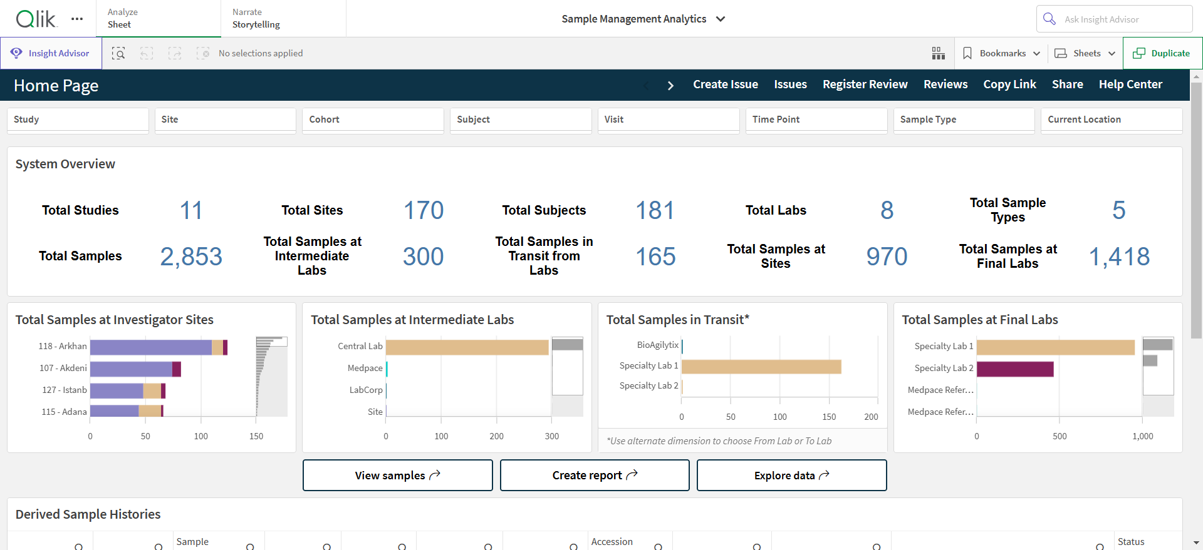The image size is (1203, 550).
Task: Toggle the Insight Advisor panel
Action: [x=51, y=53]
